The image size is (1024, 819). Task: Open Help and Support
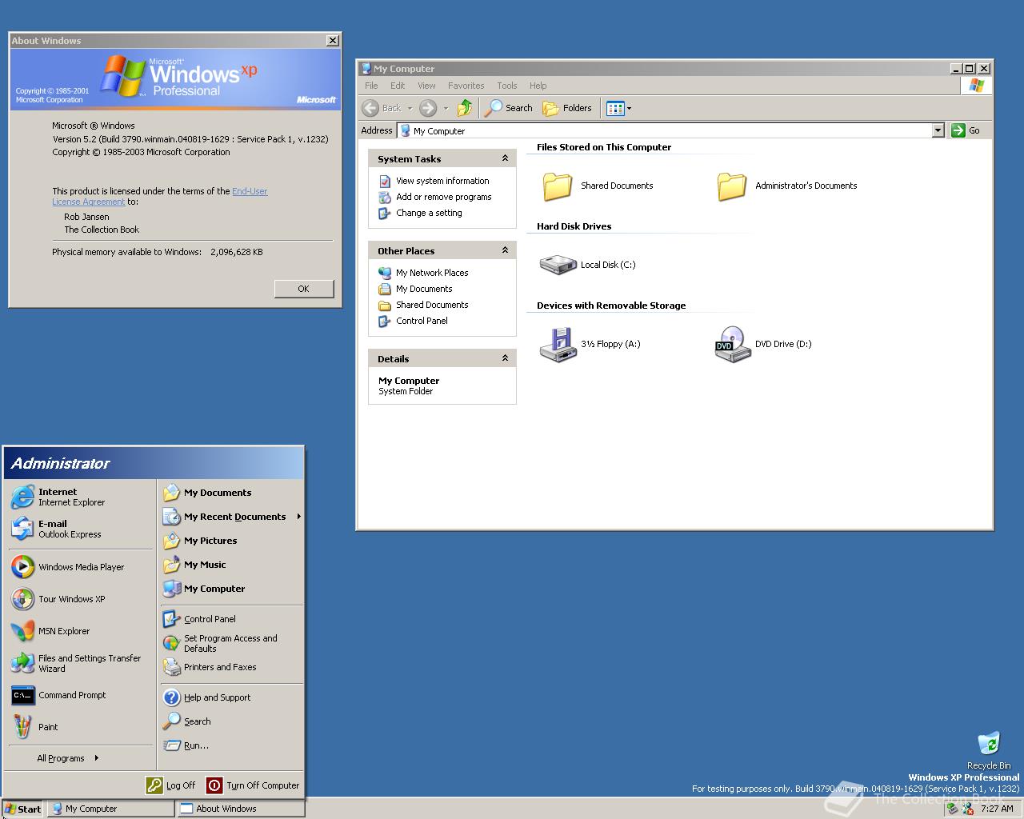tap(232, 697)
